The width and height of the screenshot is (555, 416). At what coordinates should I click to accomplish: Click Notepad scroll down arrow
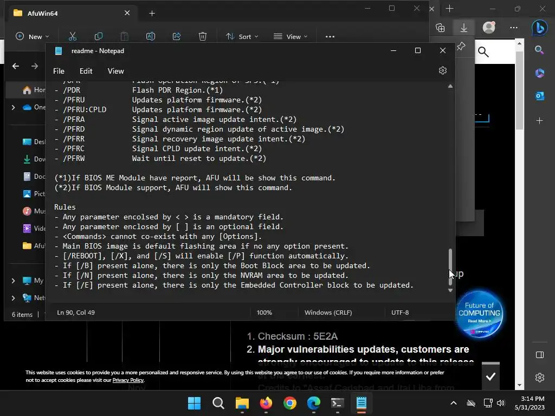click(x=450, y=290)
